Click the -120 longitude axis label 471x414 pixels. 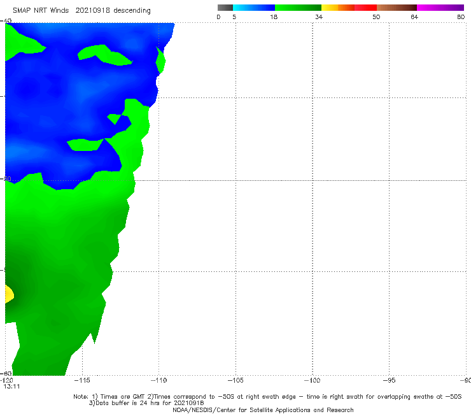[6, 380]
